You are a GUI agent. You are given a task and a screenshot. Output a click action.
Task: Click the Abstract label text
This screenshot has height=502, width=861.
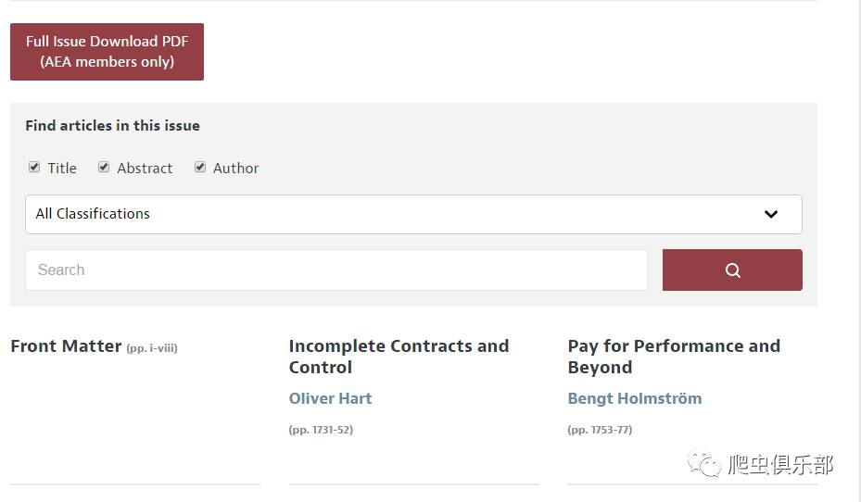(145, 168)
